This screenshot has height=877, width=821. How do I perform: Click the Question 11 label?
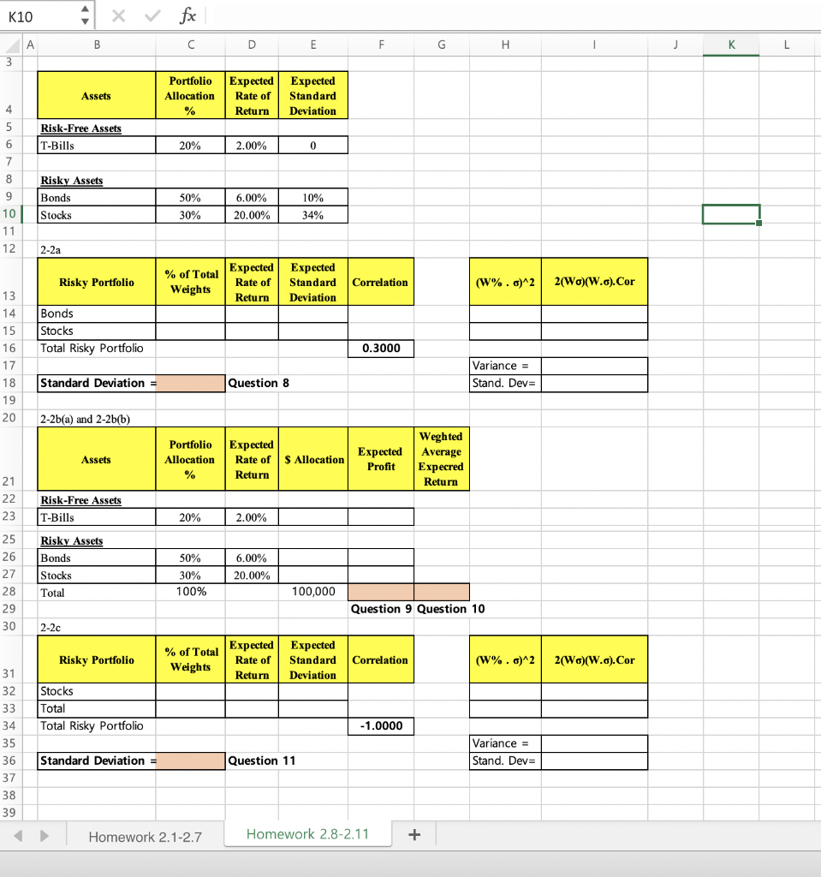[x=262, y=761]
